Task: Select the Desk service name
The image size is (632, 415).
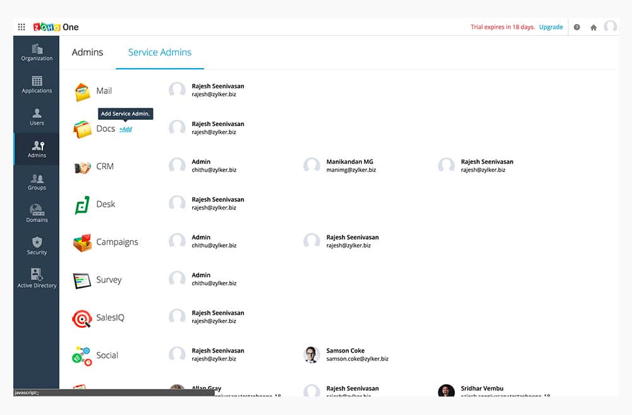Action: tap(106, 204)
